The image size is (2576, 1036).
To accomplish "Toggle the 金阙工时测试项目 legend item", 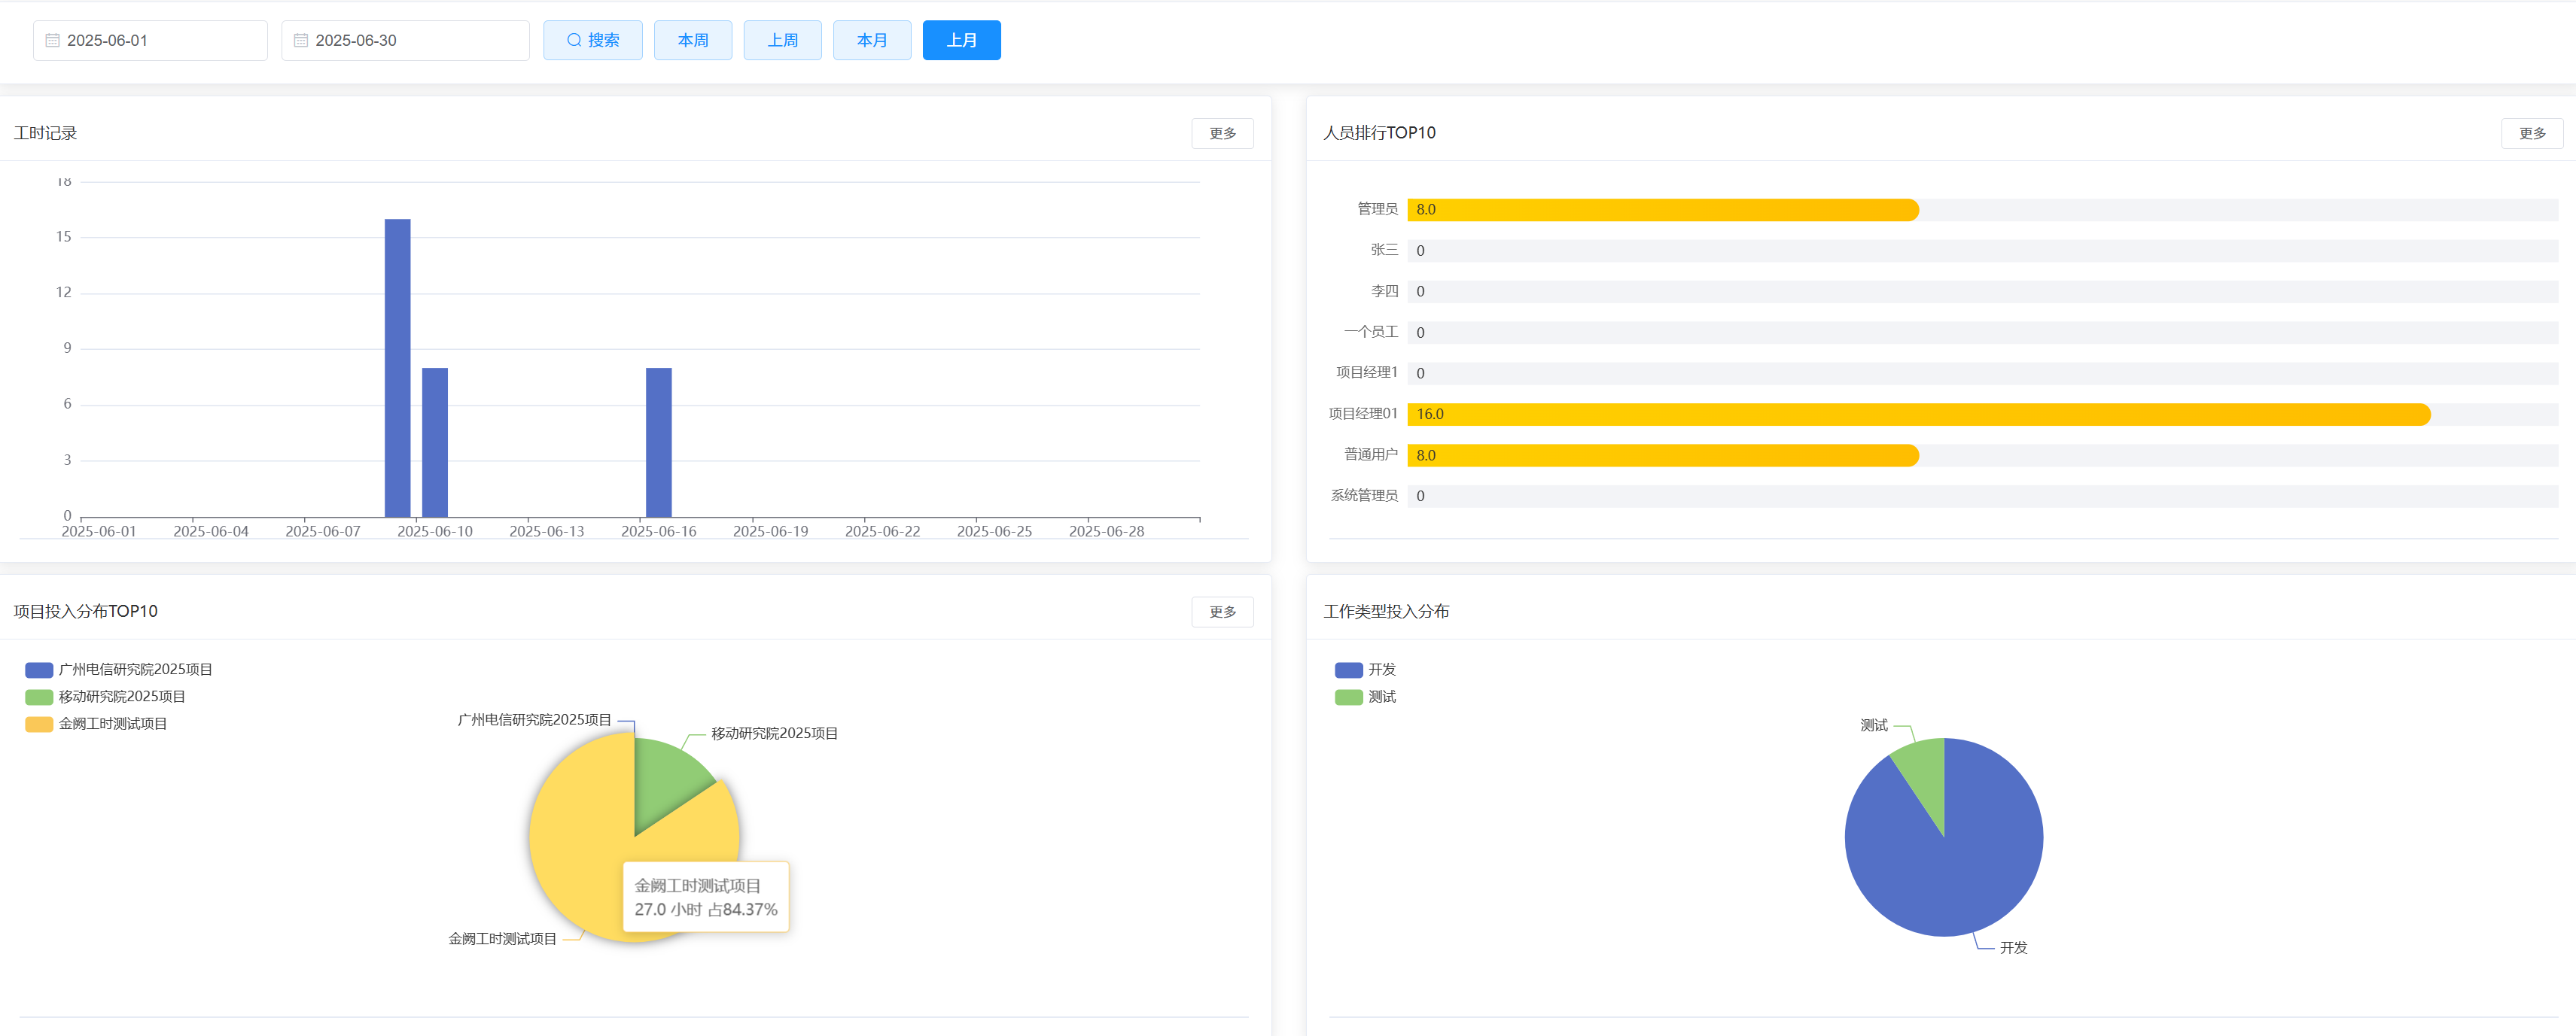I will [x=96, y=723].
